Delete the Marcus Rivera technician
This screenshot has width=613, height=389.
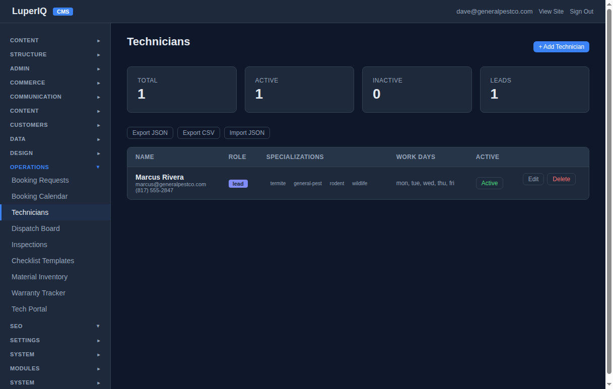pyautogui.click(x=561, y=179)
